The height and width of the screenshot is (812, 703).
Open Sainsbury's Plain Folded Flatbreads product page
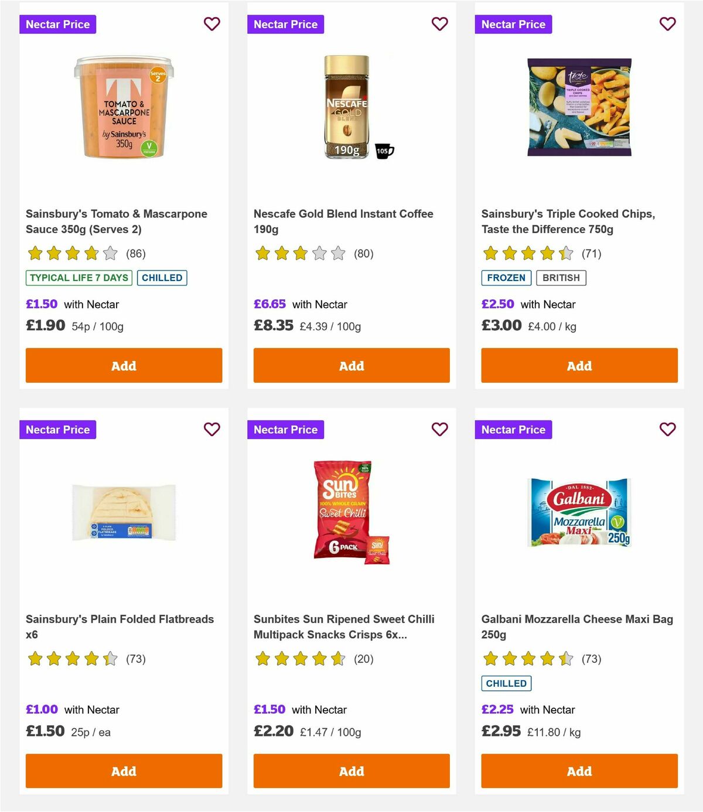point(120,626)
